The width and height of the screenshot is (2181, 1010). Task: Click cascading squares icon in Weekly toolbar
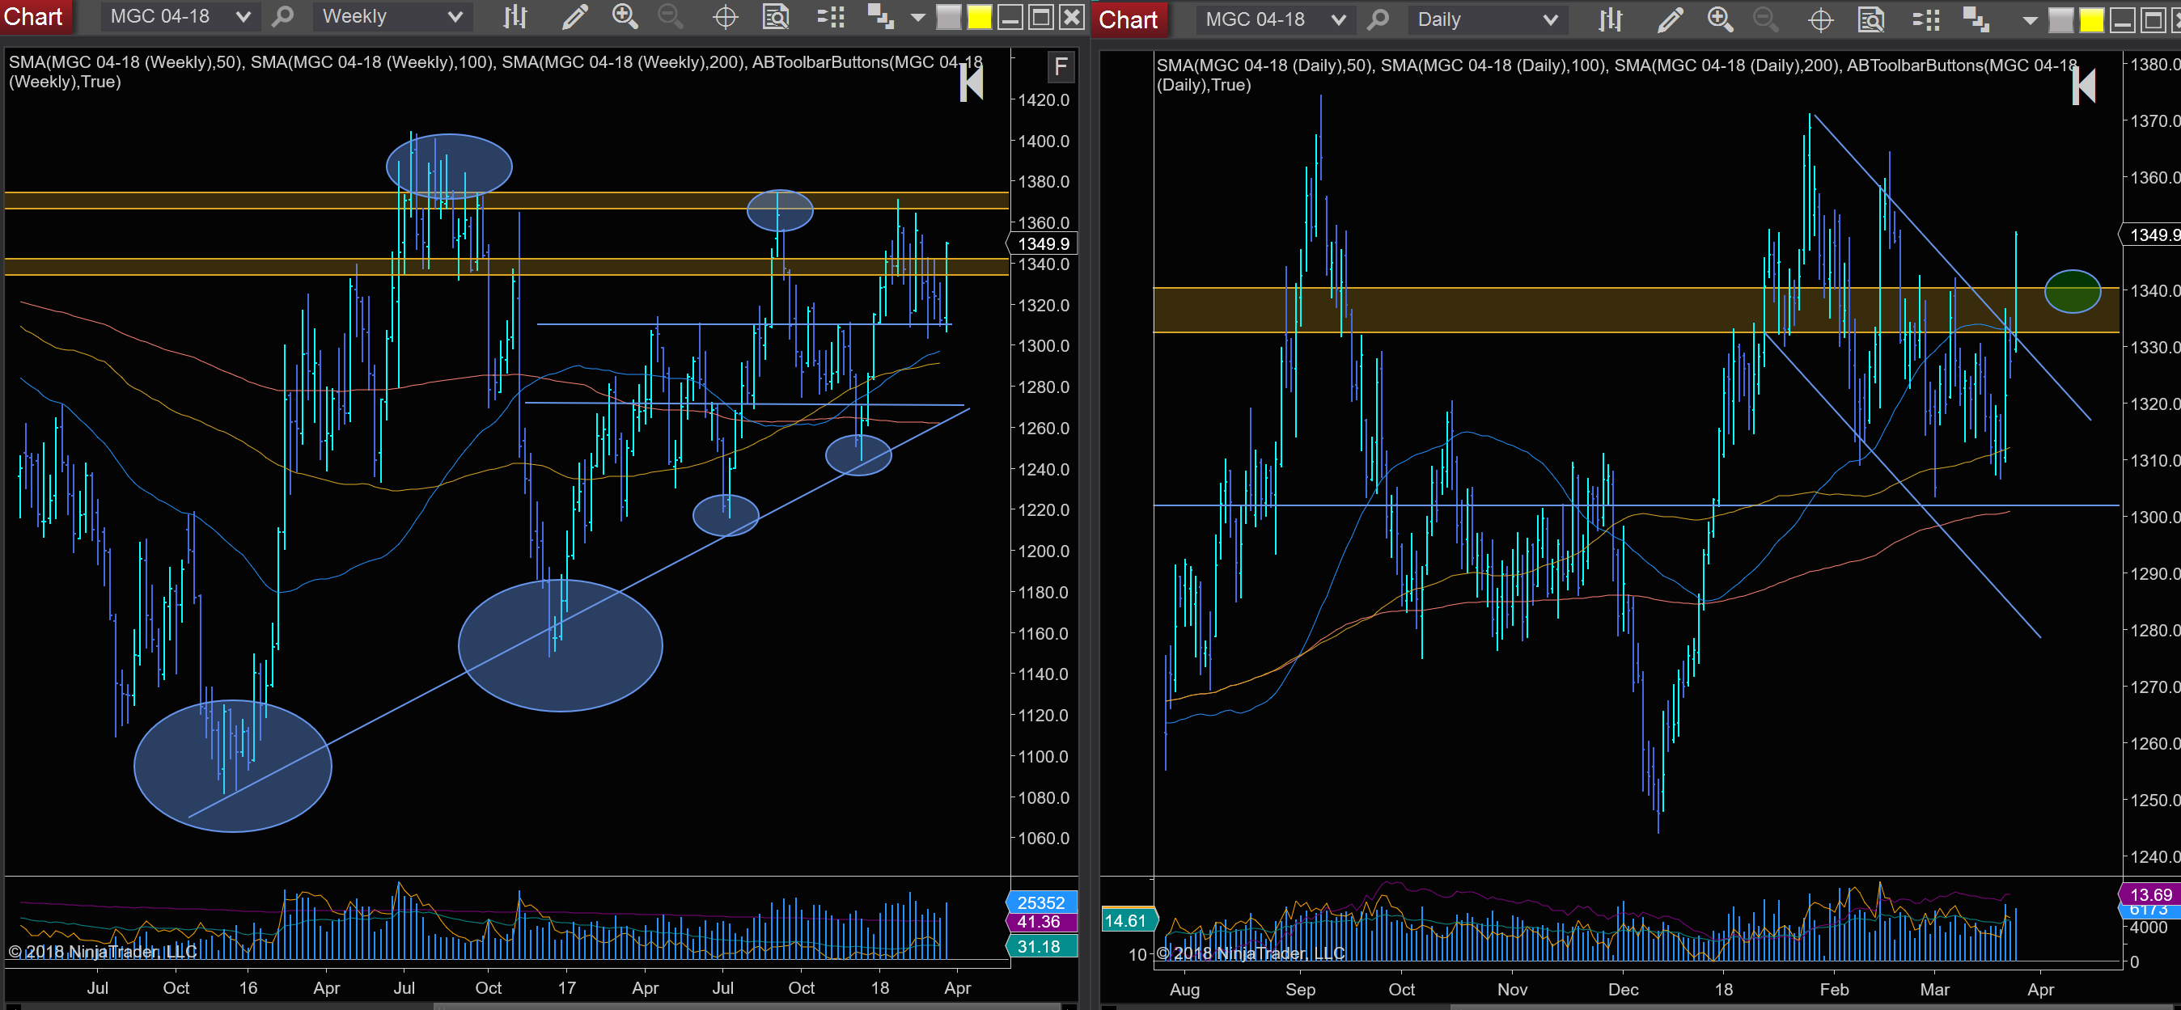pos(880,17)
